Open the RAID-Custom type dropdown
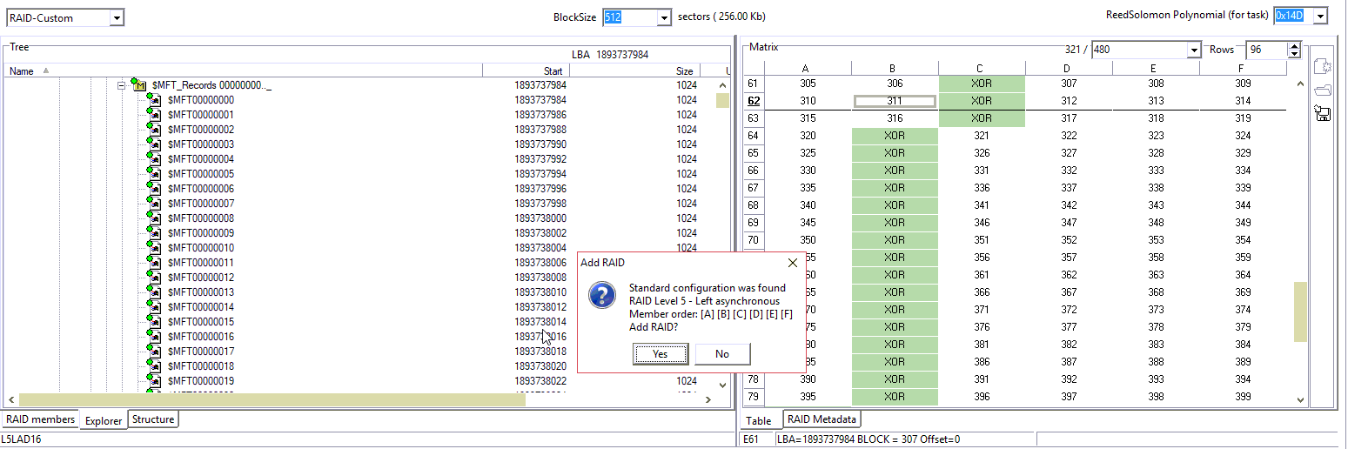This screenshot has height=449, width=1348. pos(117,17)
